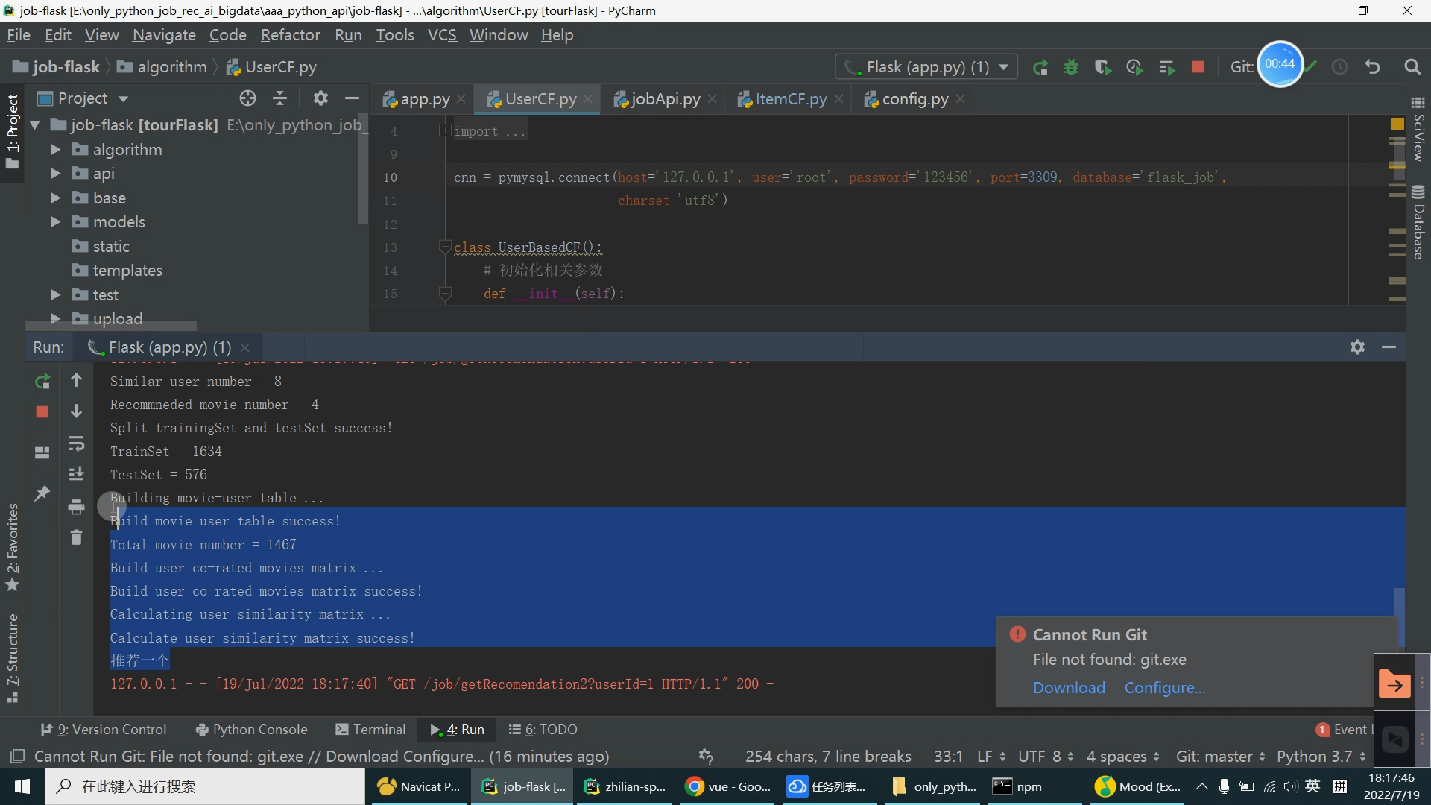
Task: Open search with the magnifier icon
Action: 1413,67
